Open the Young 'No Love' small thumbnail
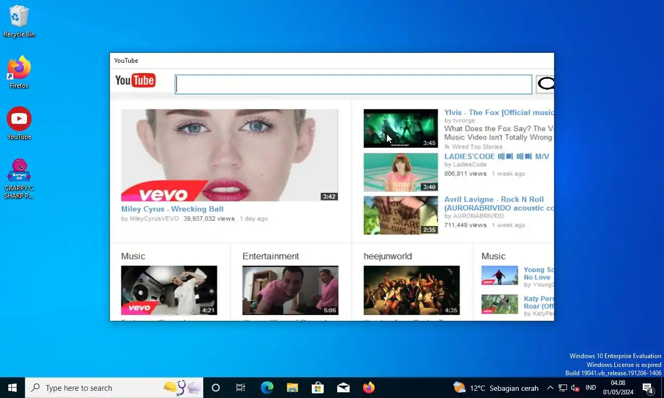 point(500,275)
